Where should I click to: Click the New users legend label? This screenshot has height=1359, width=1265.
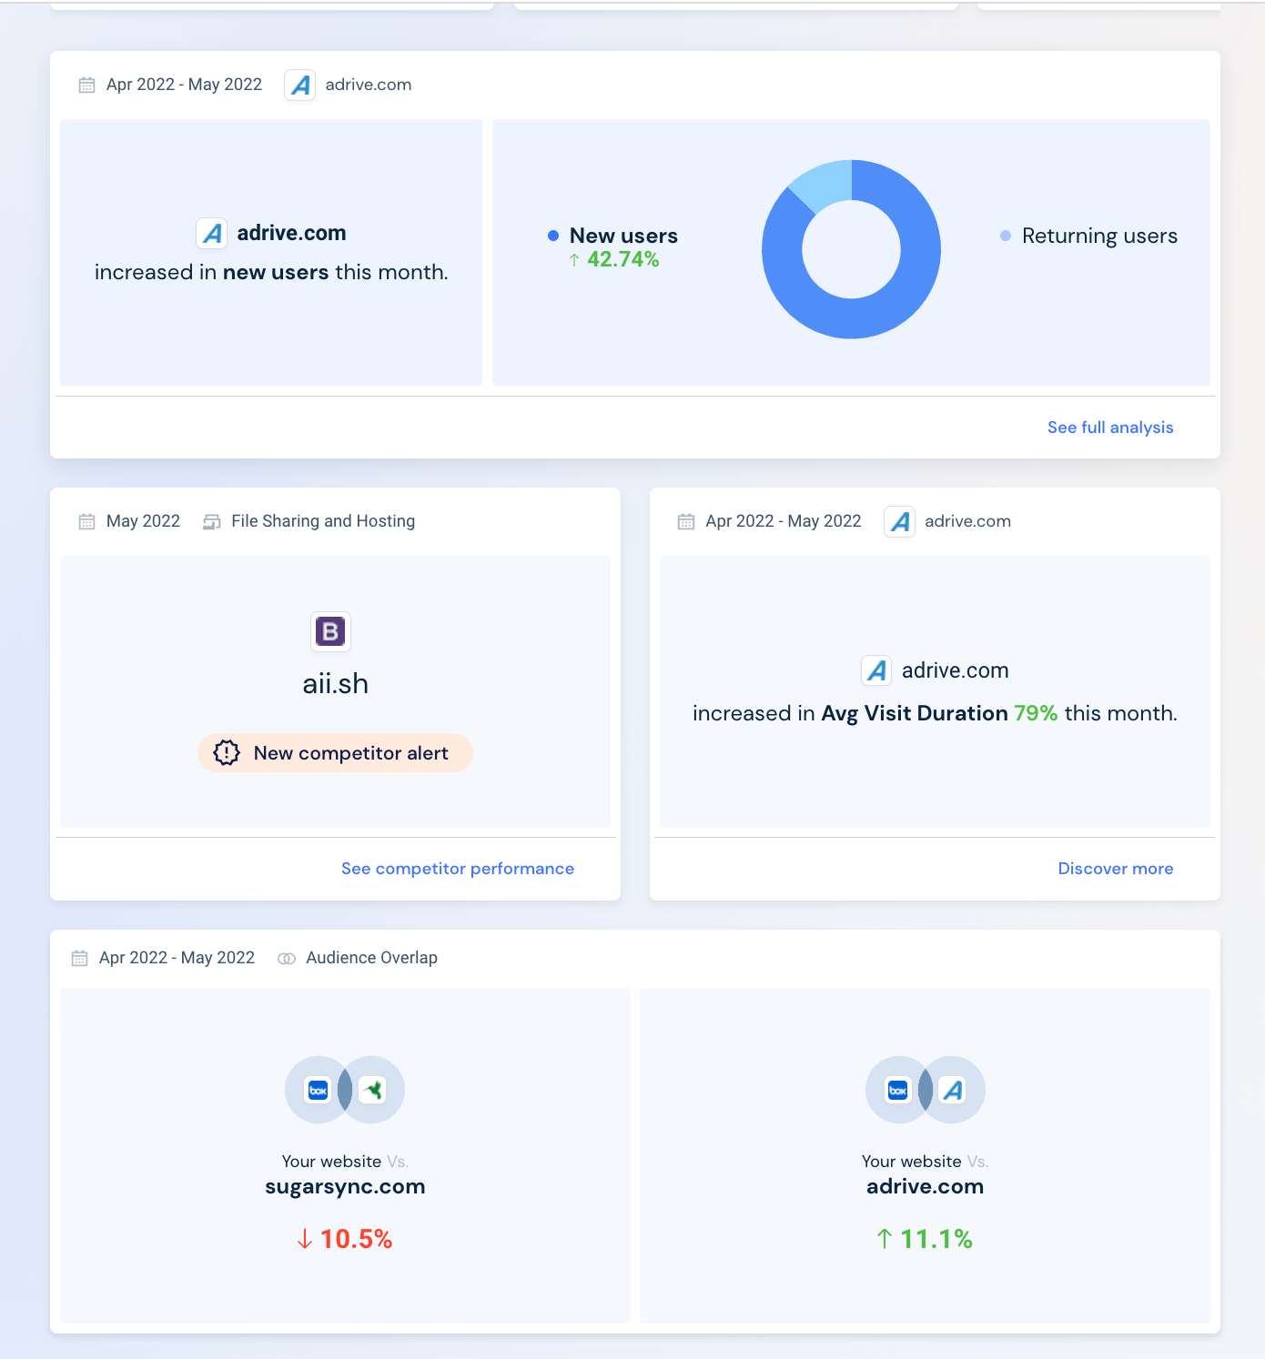point(623,236)
